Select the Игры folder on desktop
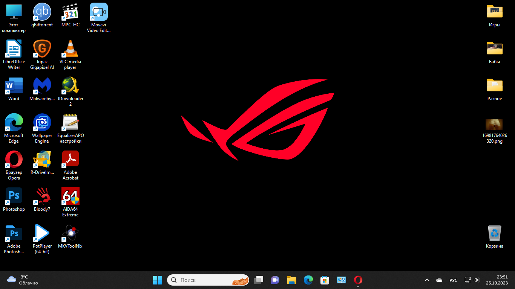This screenshot has width=515, height=289. pos(495,15)
